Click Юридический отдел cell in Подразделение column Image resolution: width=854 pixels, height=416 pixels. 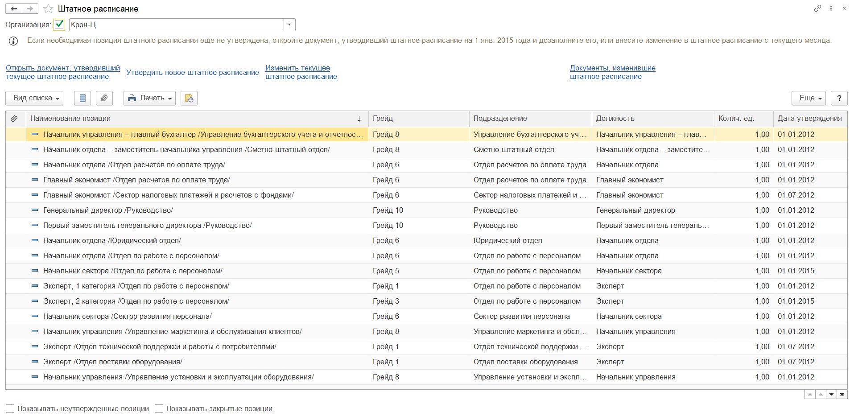tap(530, 240)
